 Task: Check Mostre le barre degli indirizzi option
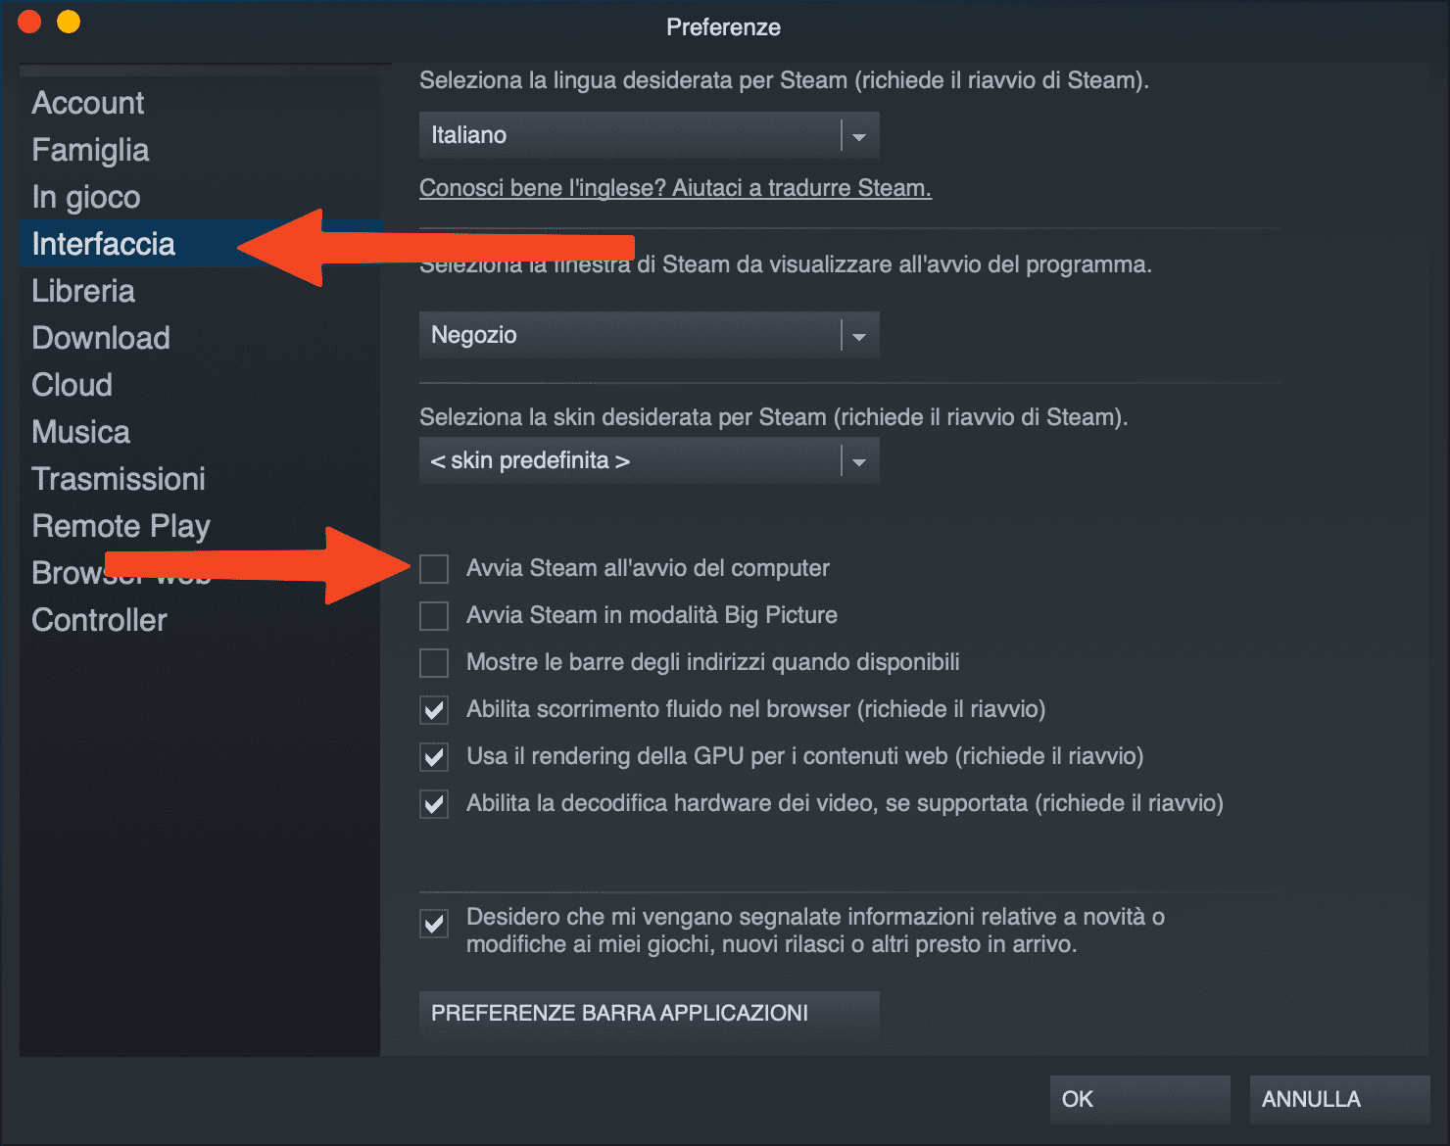coord(434,663)
